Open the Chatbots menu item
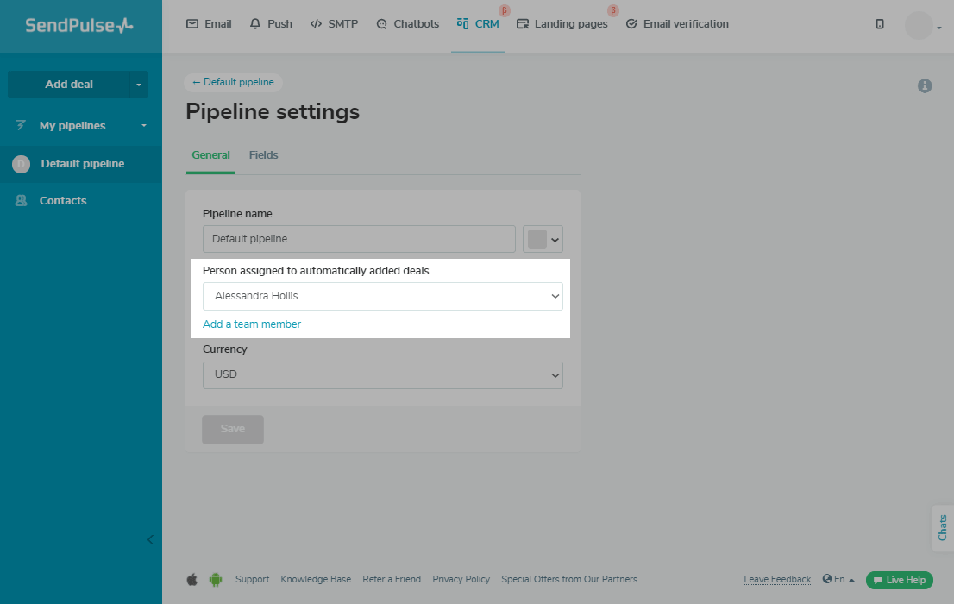This screenshot has height=604, width=954. [407, 24]
